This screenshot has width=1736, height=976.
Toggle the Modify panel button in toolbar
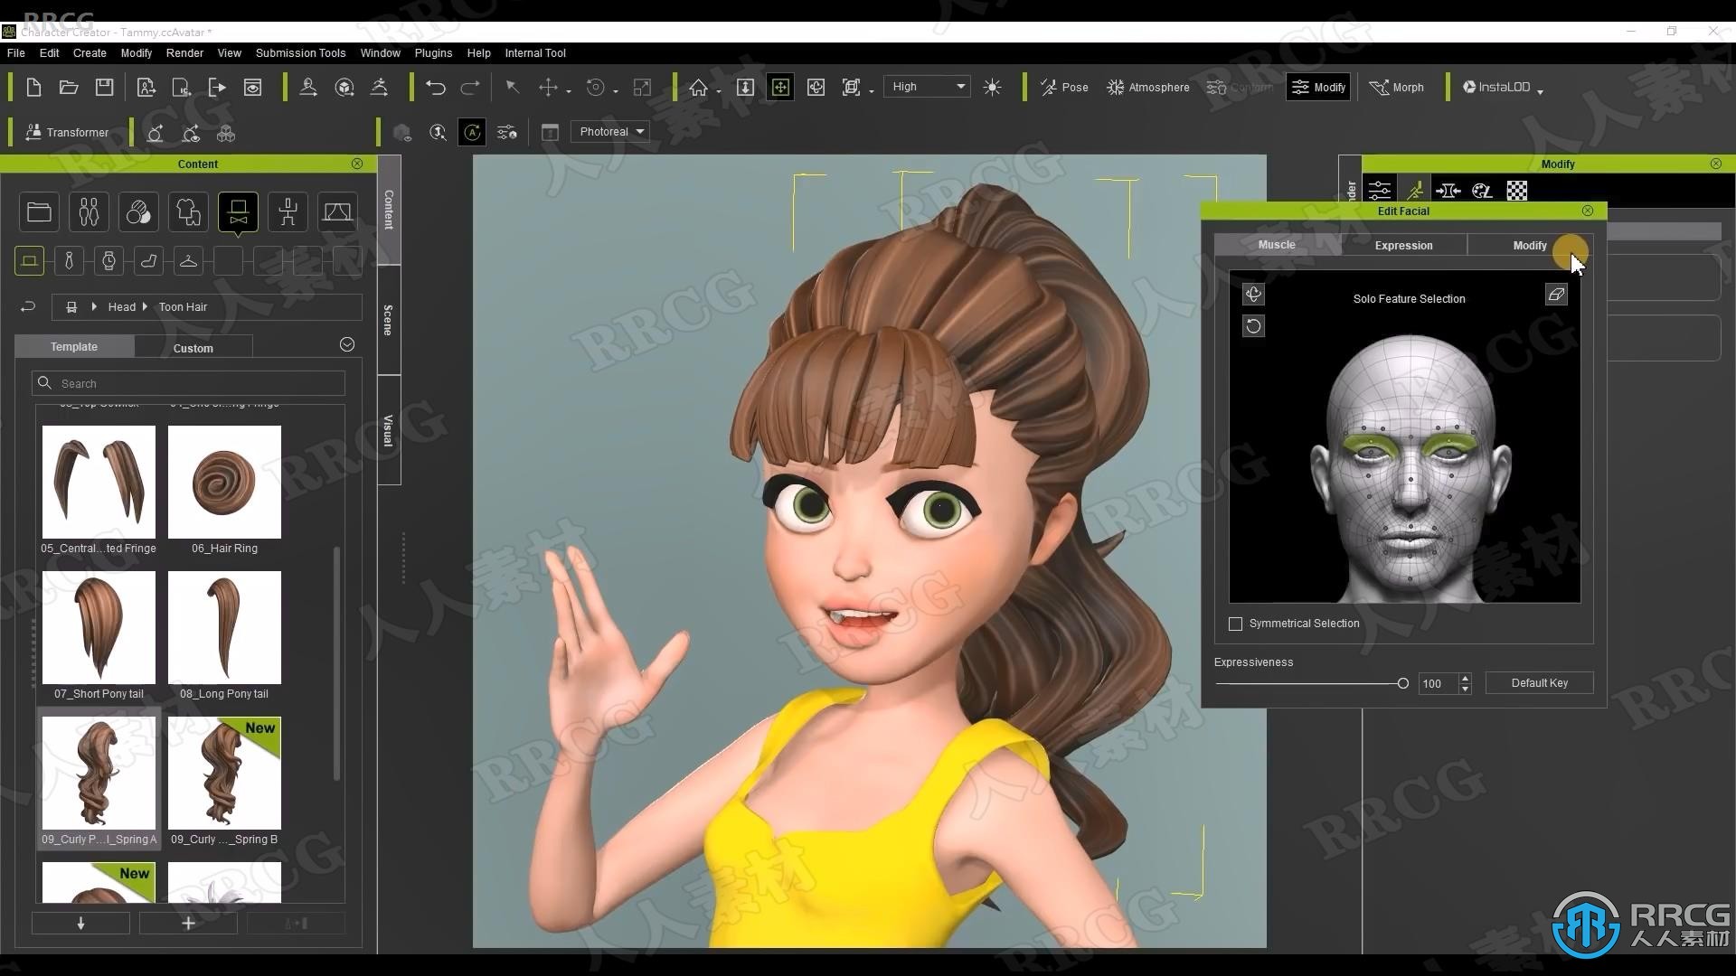coord(1318,87)
